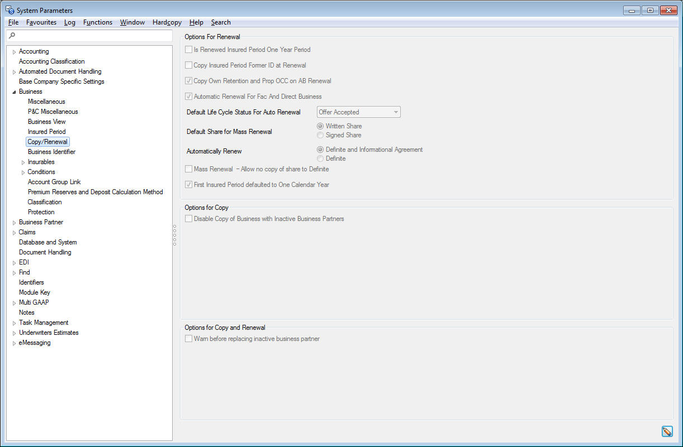Choose the Definite radio option

[320, 158]
